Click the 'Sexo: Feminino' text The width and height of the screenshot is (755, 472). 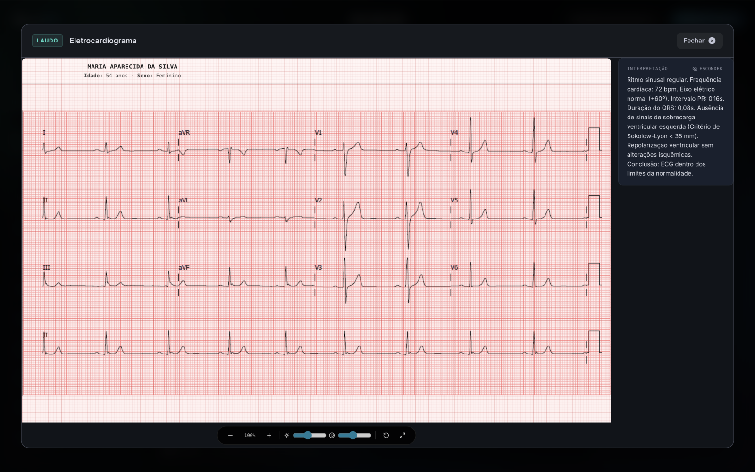click(x=159, y=76)
